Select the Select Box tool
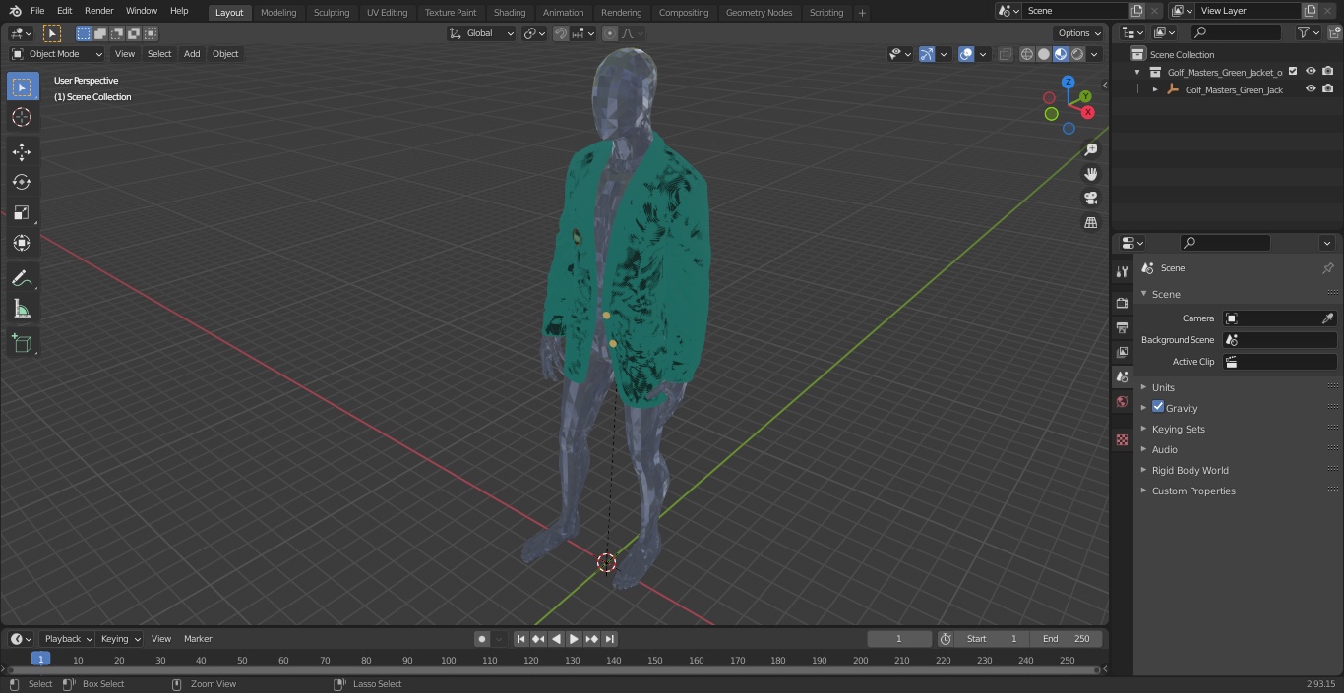The height and width of the screenshot is (693, 1344). 22,87
